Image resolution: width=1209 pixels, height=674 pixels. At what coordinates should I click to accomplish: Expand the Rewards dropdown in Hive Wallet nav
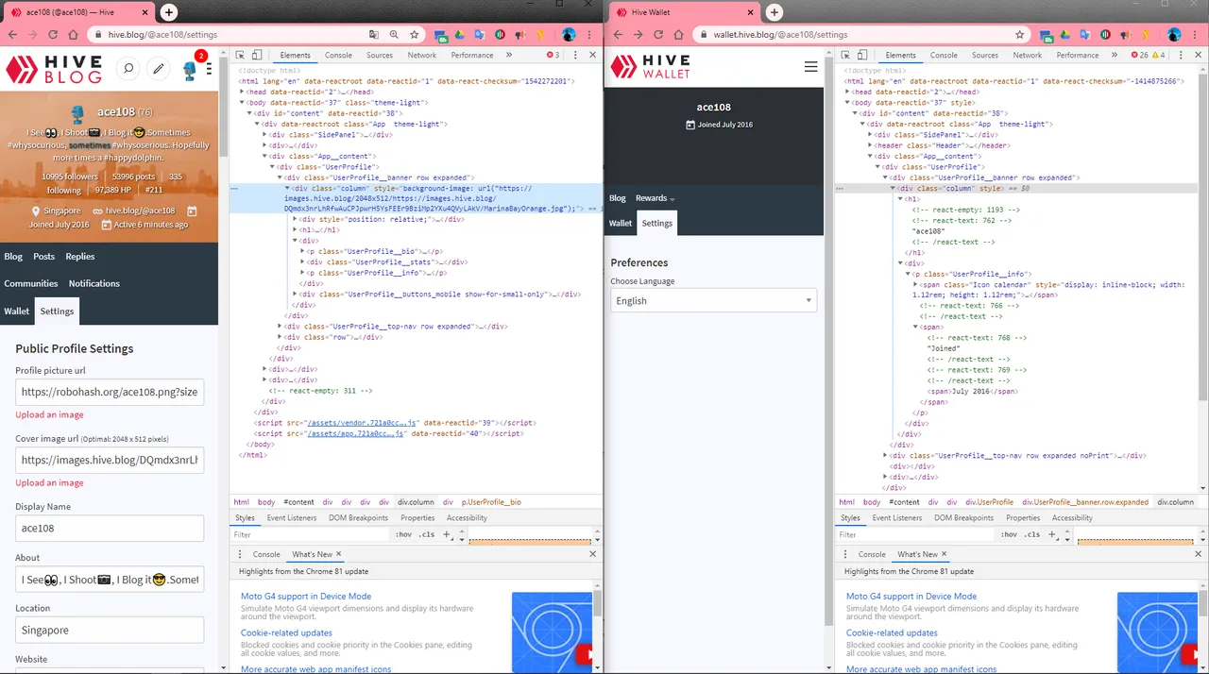click(655, 198)
